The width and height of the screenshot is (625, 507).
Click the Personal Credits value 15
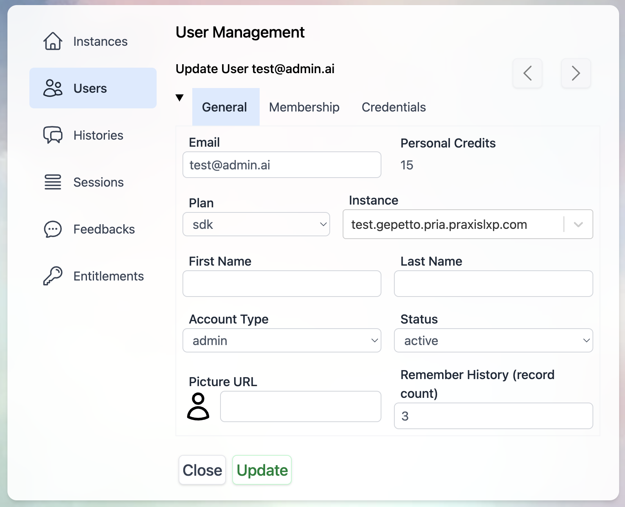(407, 165)
